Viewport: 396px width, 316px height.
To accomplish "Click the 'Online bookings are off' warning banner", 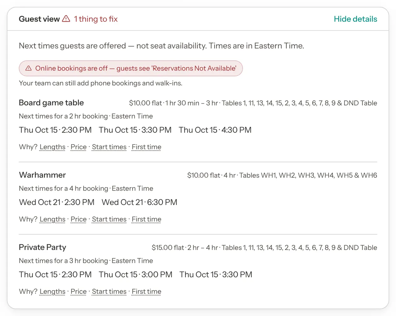I will pos(131,68).
